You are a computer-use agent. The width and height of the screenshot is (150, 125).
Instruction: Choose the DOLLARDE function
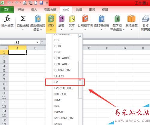coord(62,58)
